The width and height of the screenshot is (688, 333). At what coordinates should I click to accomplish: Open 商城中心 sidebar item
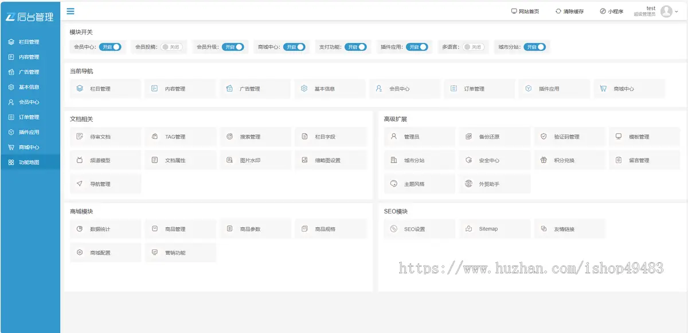(30, 147)
